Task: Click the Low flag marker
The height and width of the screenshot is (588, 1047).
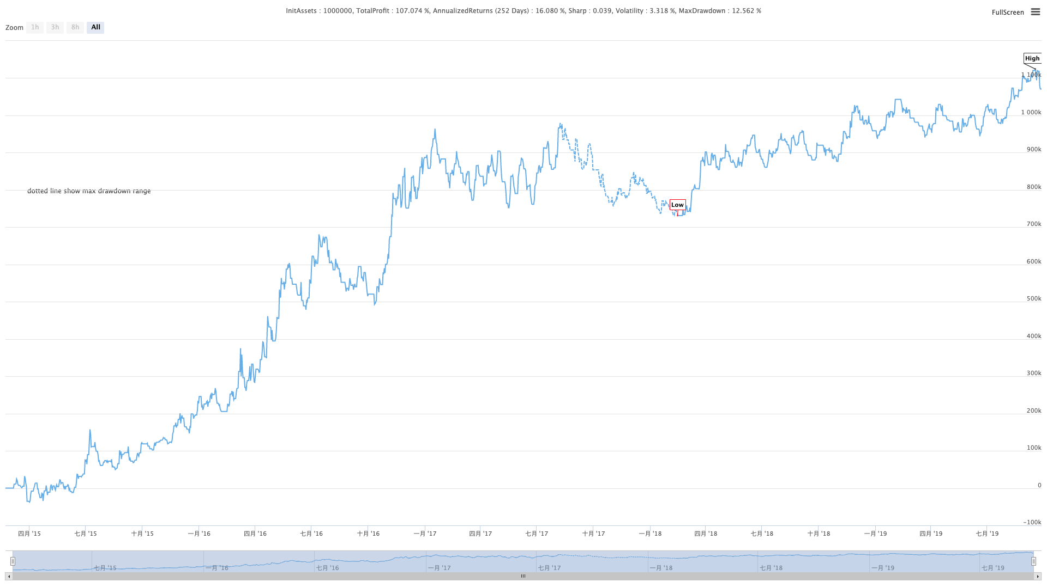Action: (677, 205)
